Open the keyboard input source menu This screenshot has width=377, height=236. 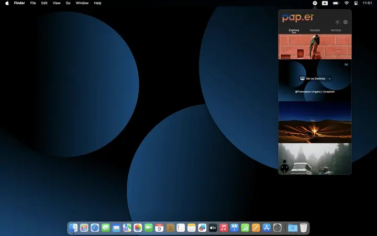(325, 3)
